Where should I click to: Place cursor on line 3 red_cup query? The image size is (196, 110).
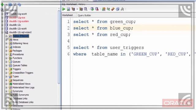pyautogui.click(x=102, y=35)
